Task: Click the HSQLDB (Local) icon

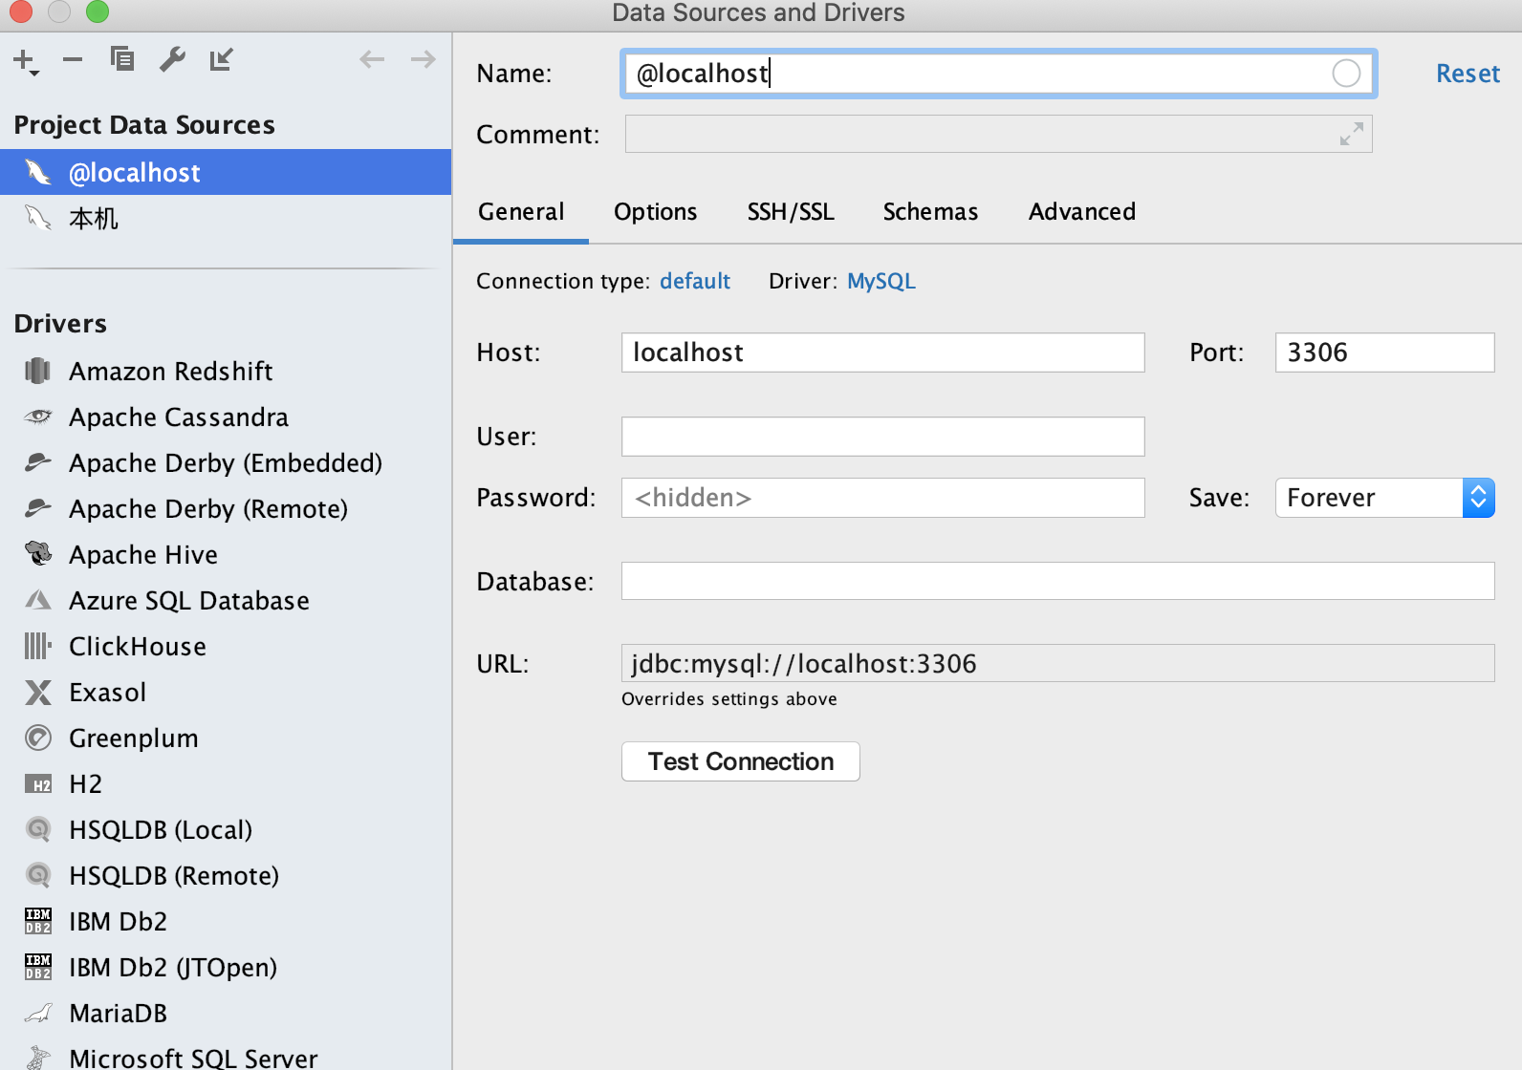Action: click(38, 829)
